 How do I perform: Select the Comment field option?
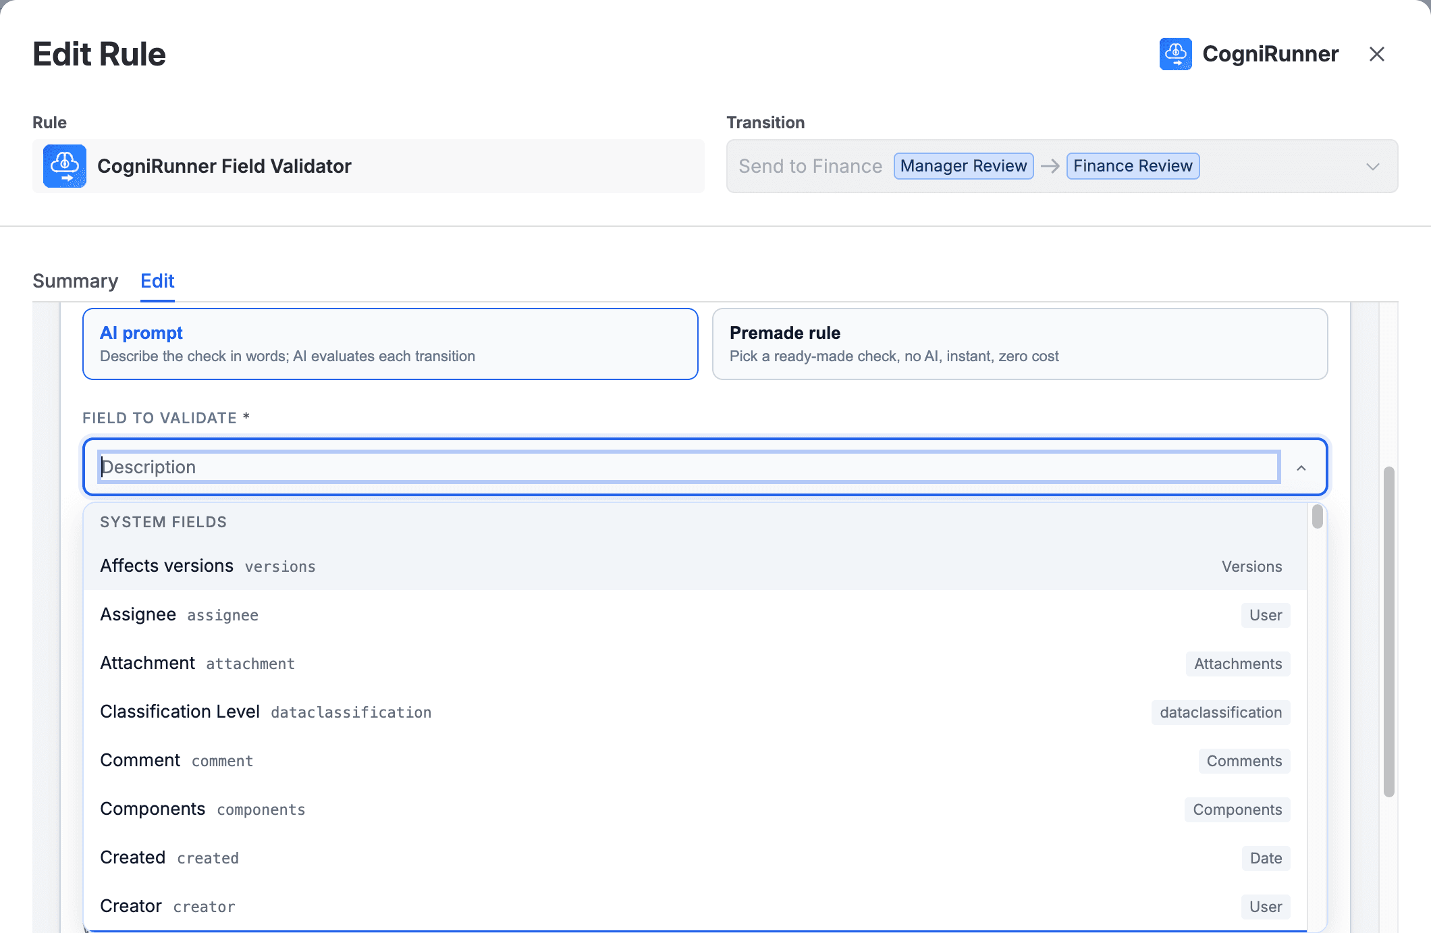695,761
